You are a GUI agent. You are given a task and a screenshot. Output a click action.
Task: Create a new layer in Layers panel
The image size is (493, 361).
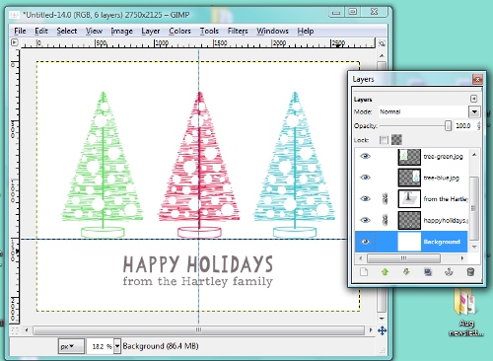tap(364, 272)
